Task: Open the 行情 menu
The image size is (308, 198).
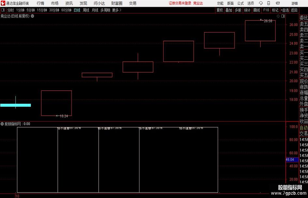Action: point(40,3)
